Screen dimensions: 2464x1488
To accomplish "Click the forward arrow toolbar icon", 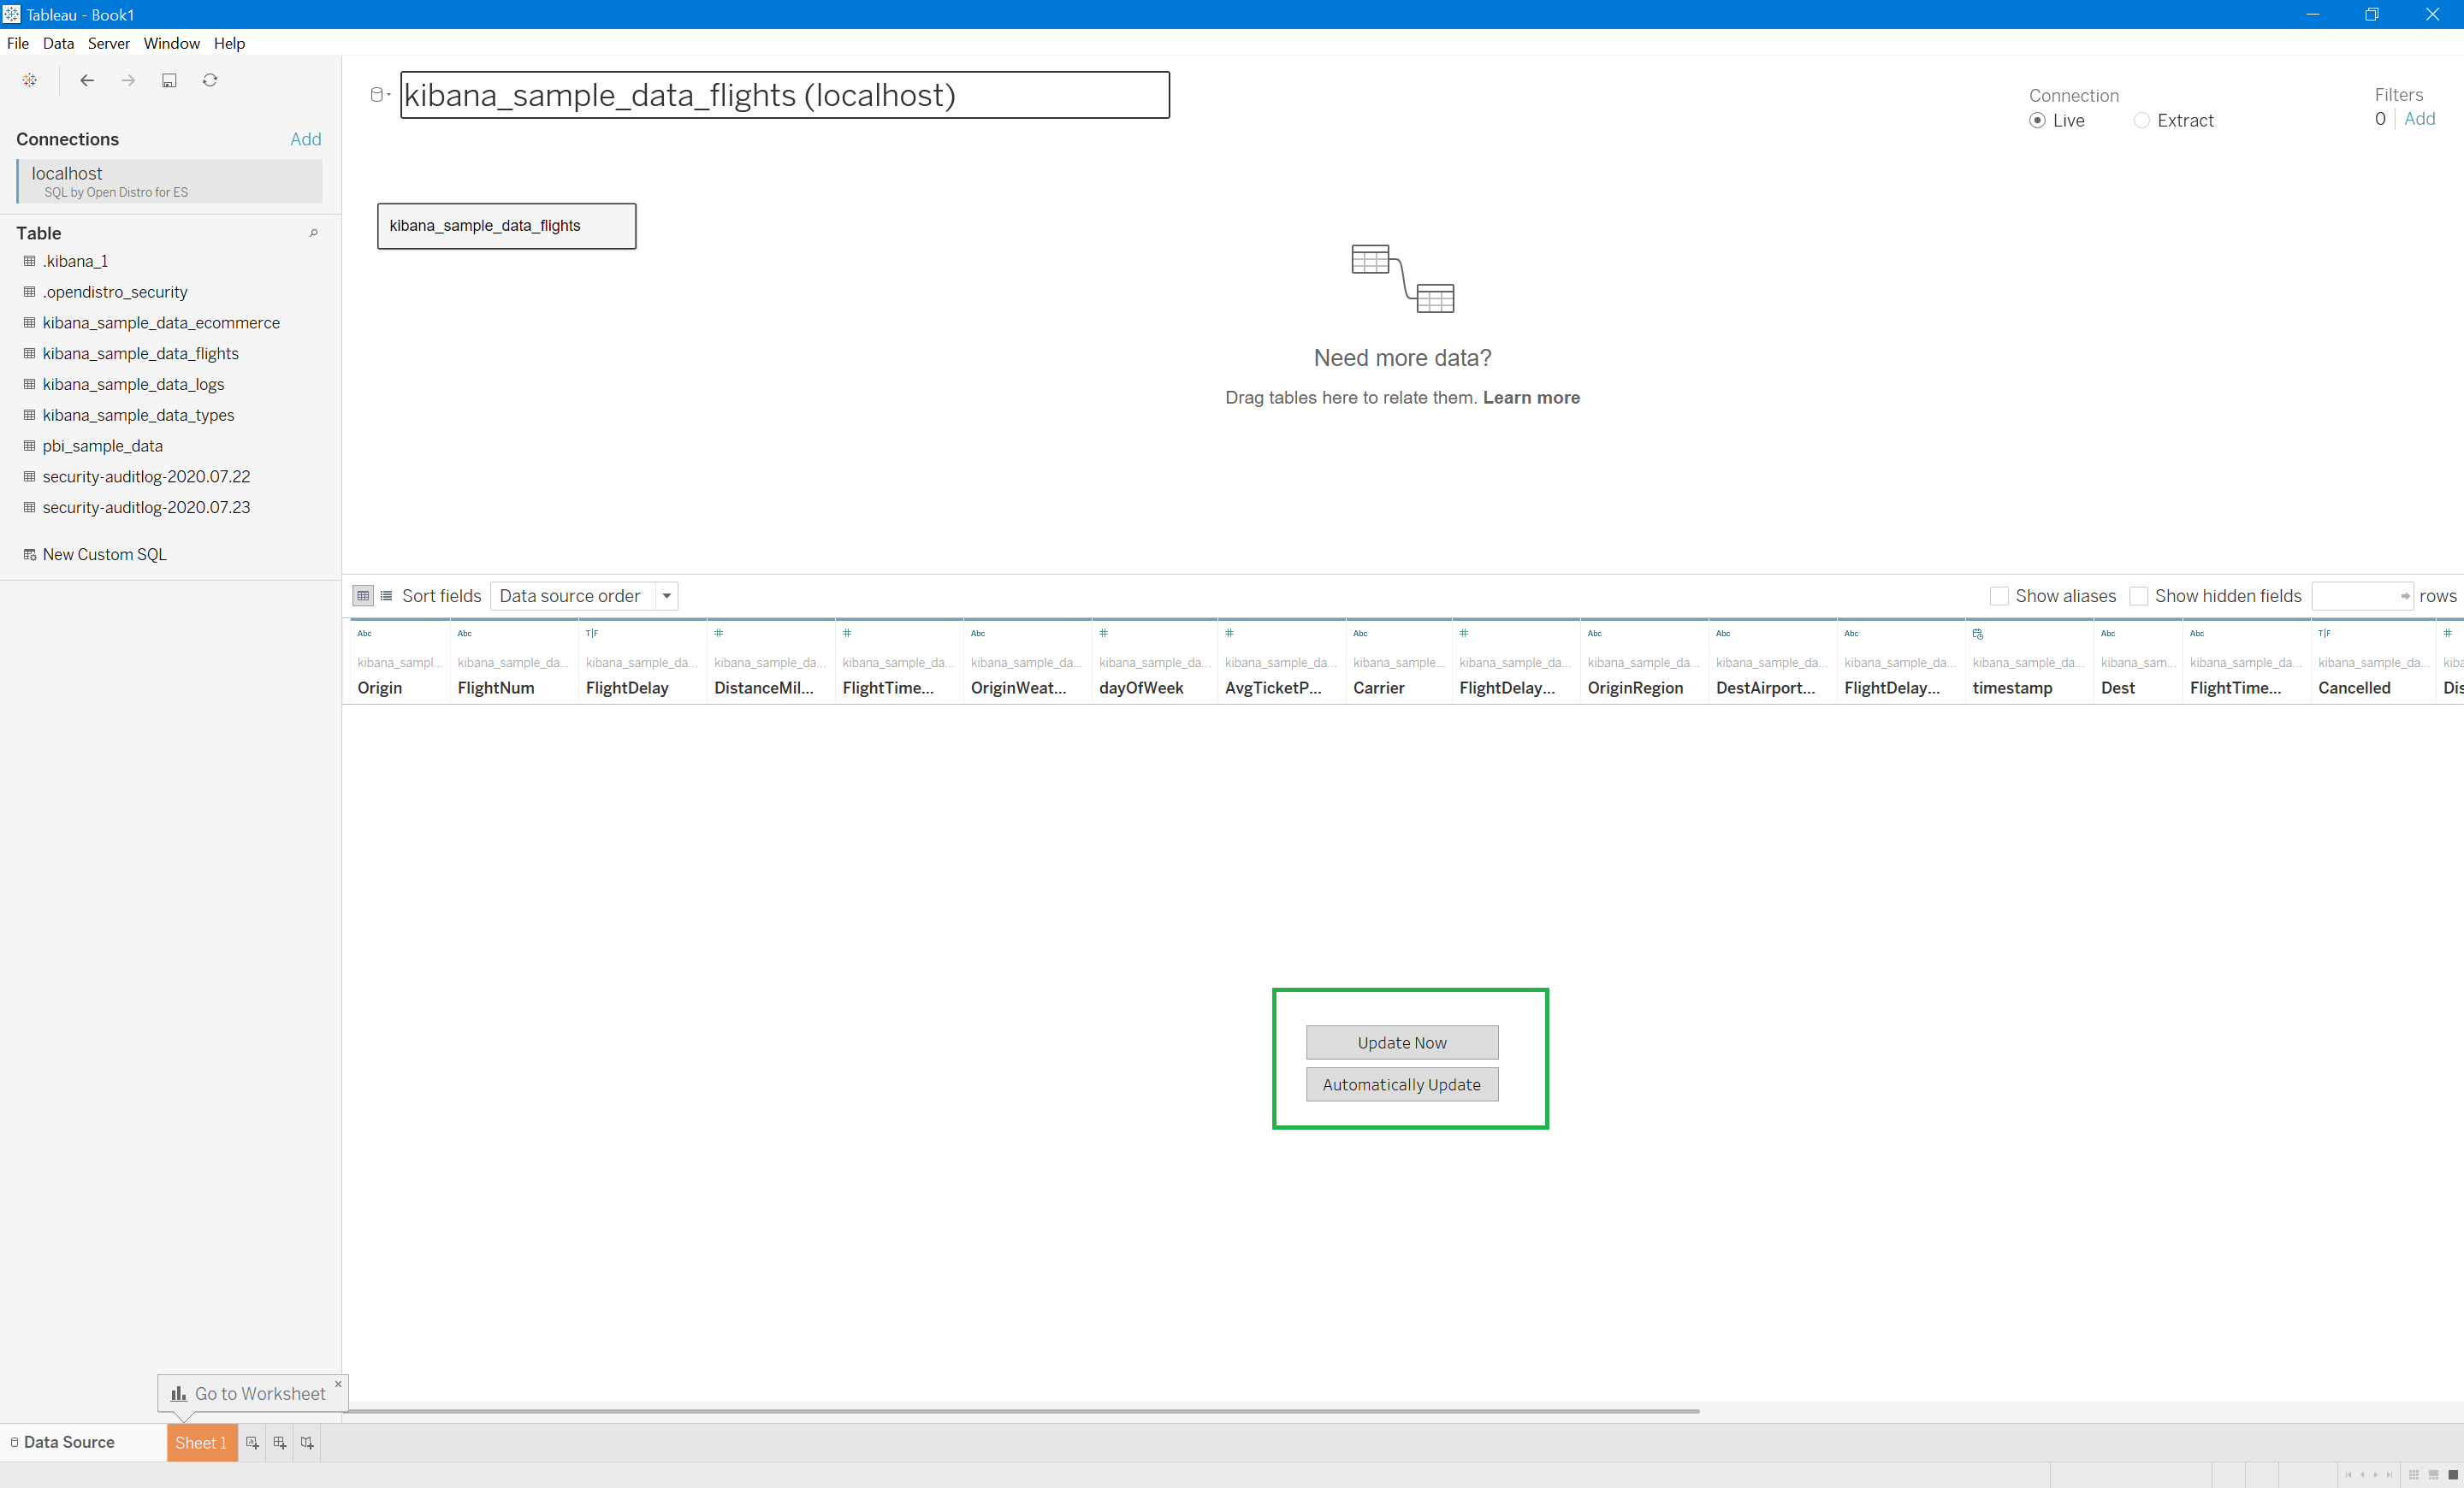I will [x=128, y=81].
